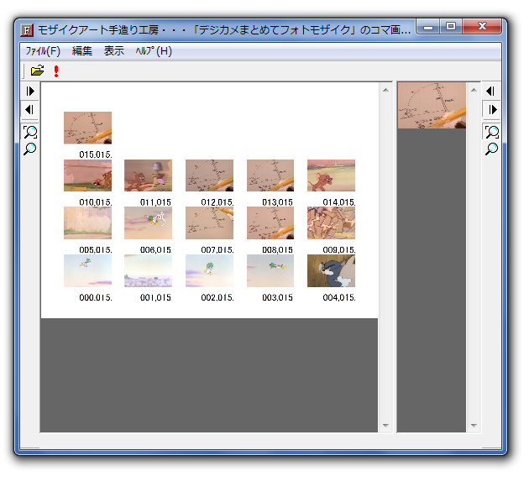Click the application icon in title bar
Viewport: 529px width, 487px height.
27,30
